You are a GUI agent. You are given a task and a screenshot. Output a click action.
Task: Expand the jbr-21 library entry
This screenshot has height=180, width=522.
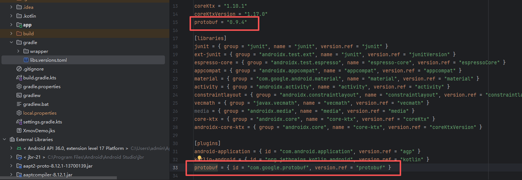pyautogui.click(x=11, y=157)
